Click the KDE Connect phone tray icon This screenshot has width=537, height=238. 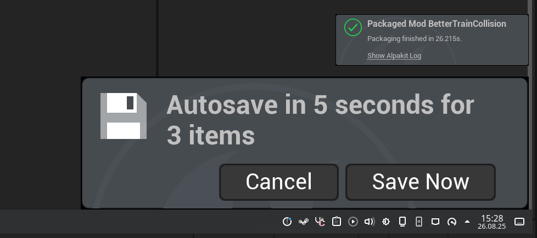(x=418, y=222)
